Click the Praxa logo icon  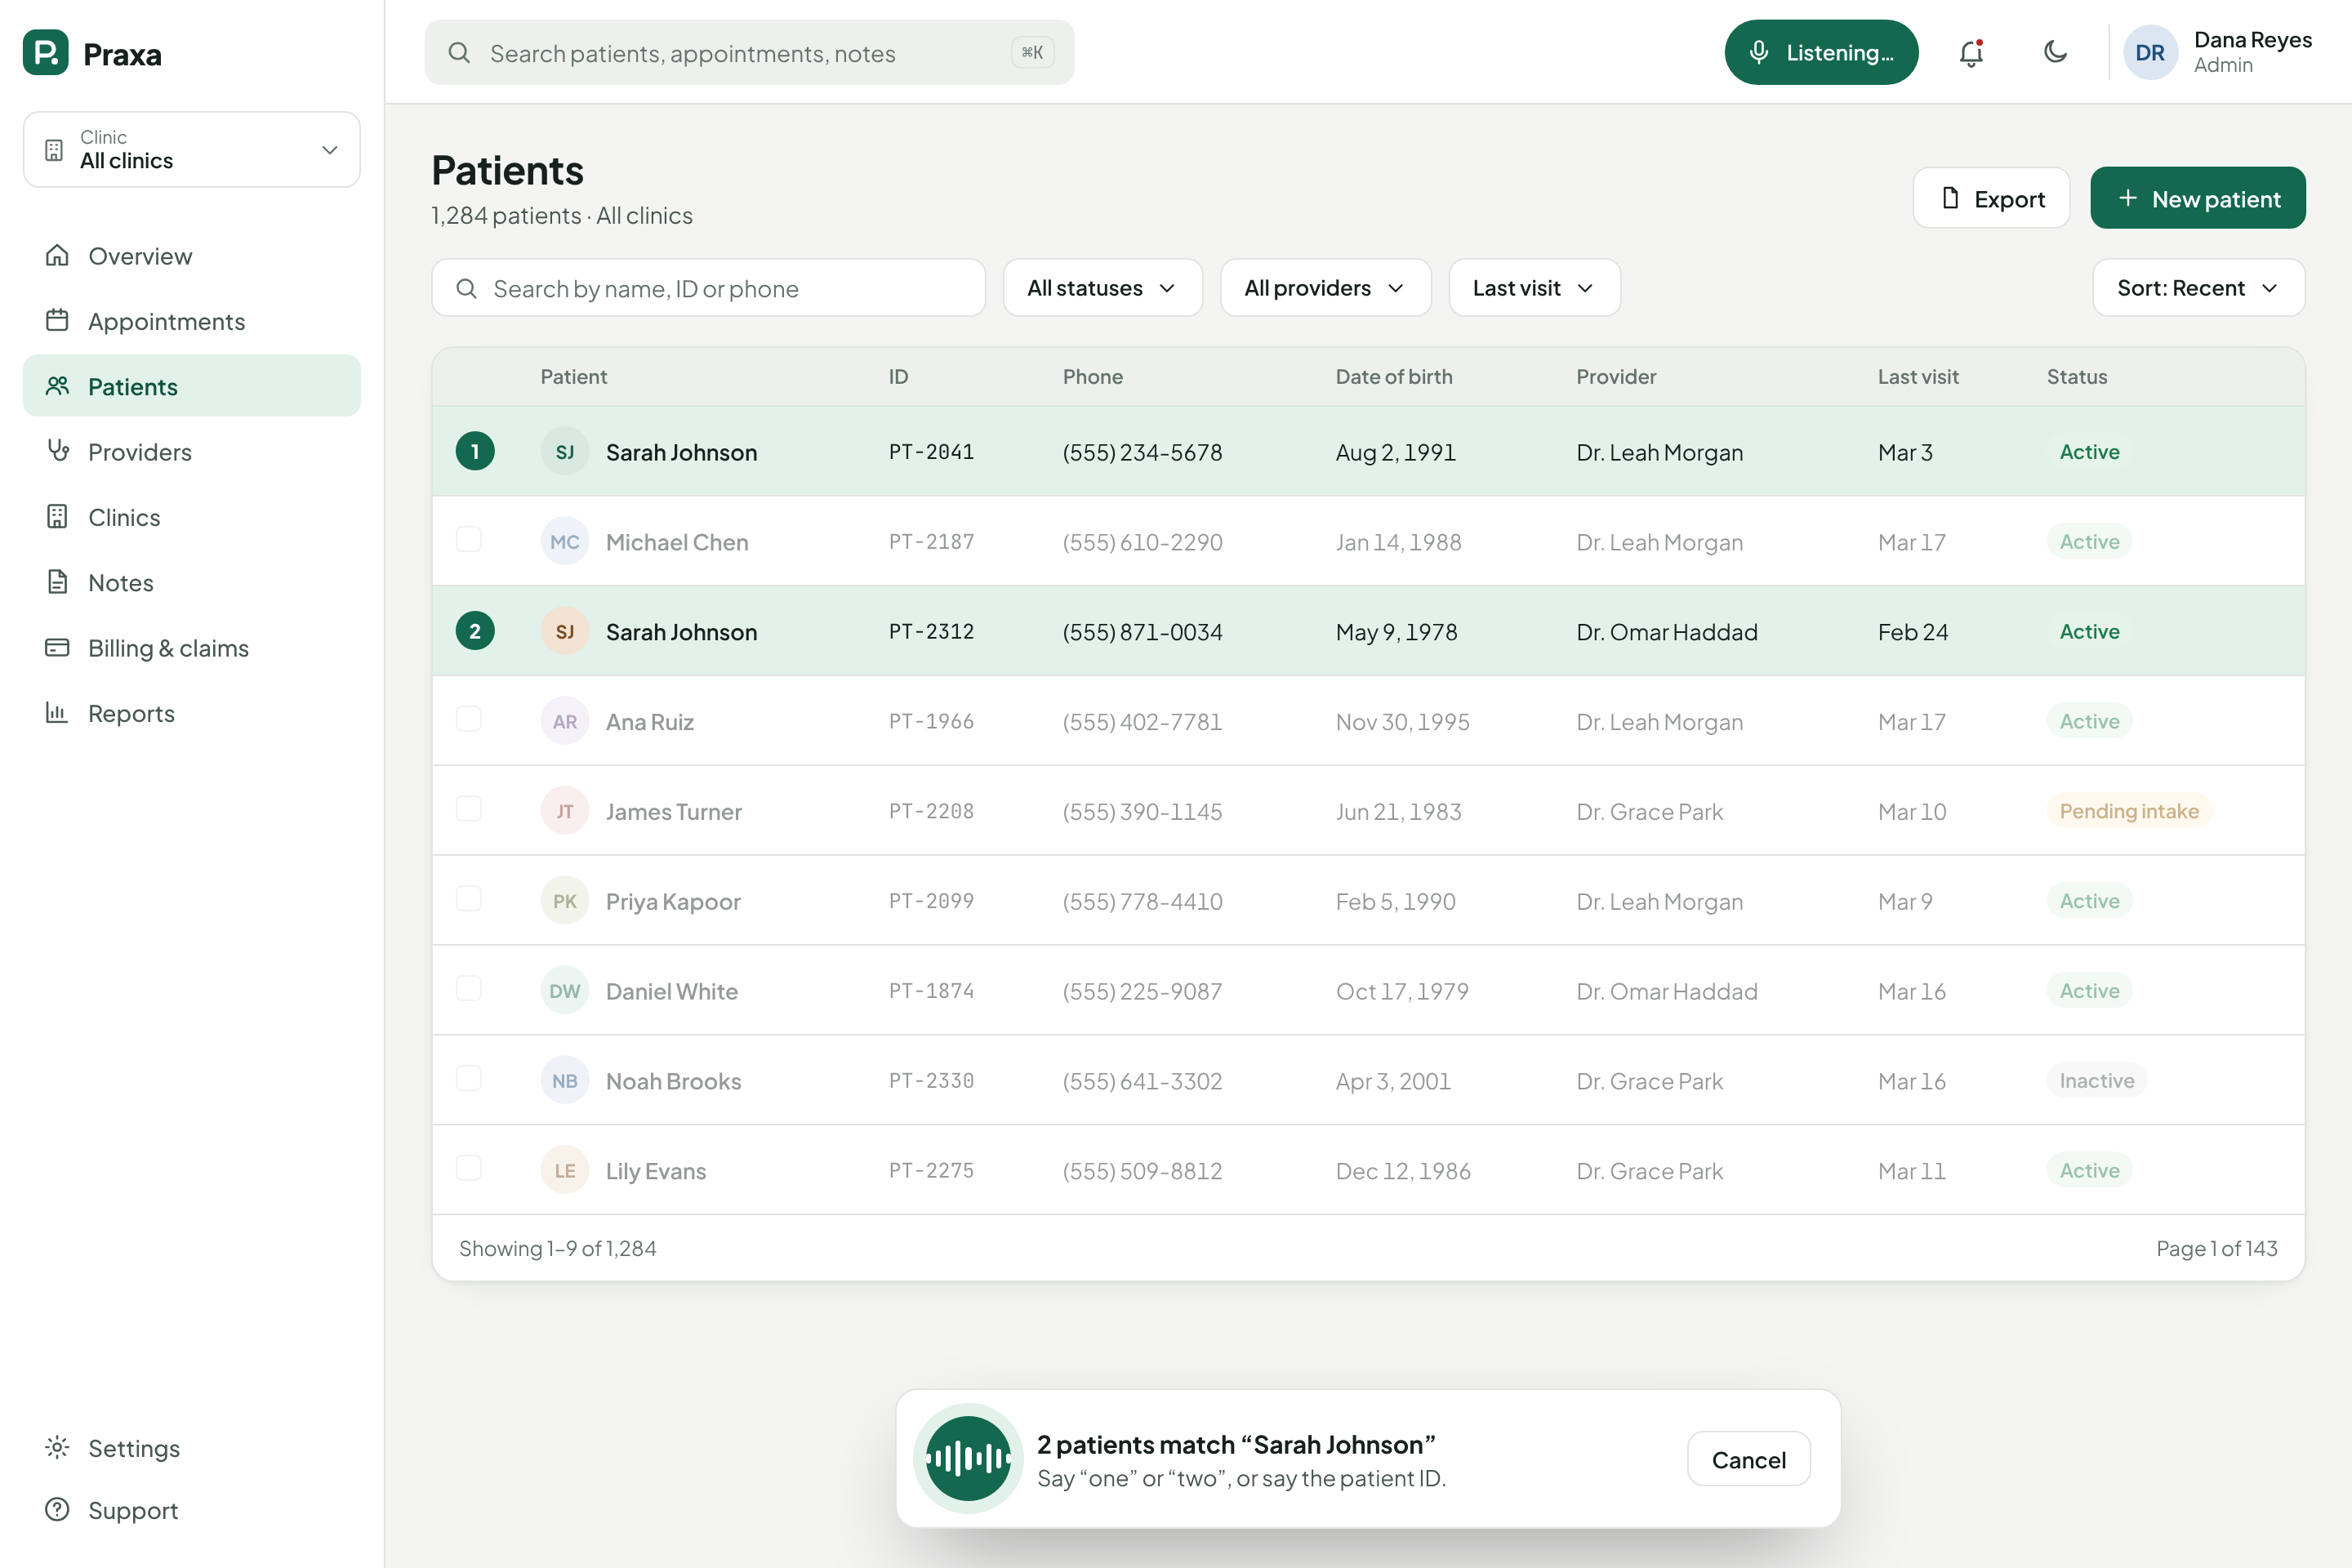(46, 52)
